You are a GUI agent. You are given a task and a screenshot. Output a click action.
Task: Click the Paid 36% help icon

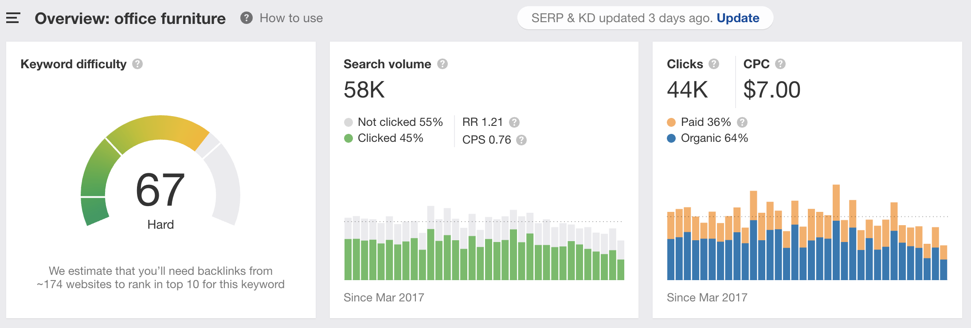(742, 122)
